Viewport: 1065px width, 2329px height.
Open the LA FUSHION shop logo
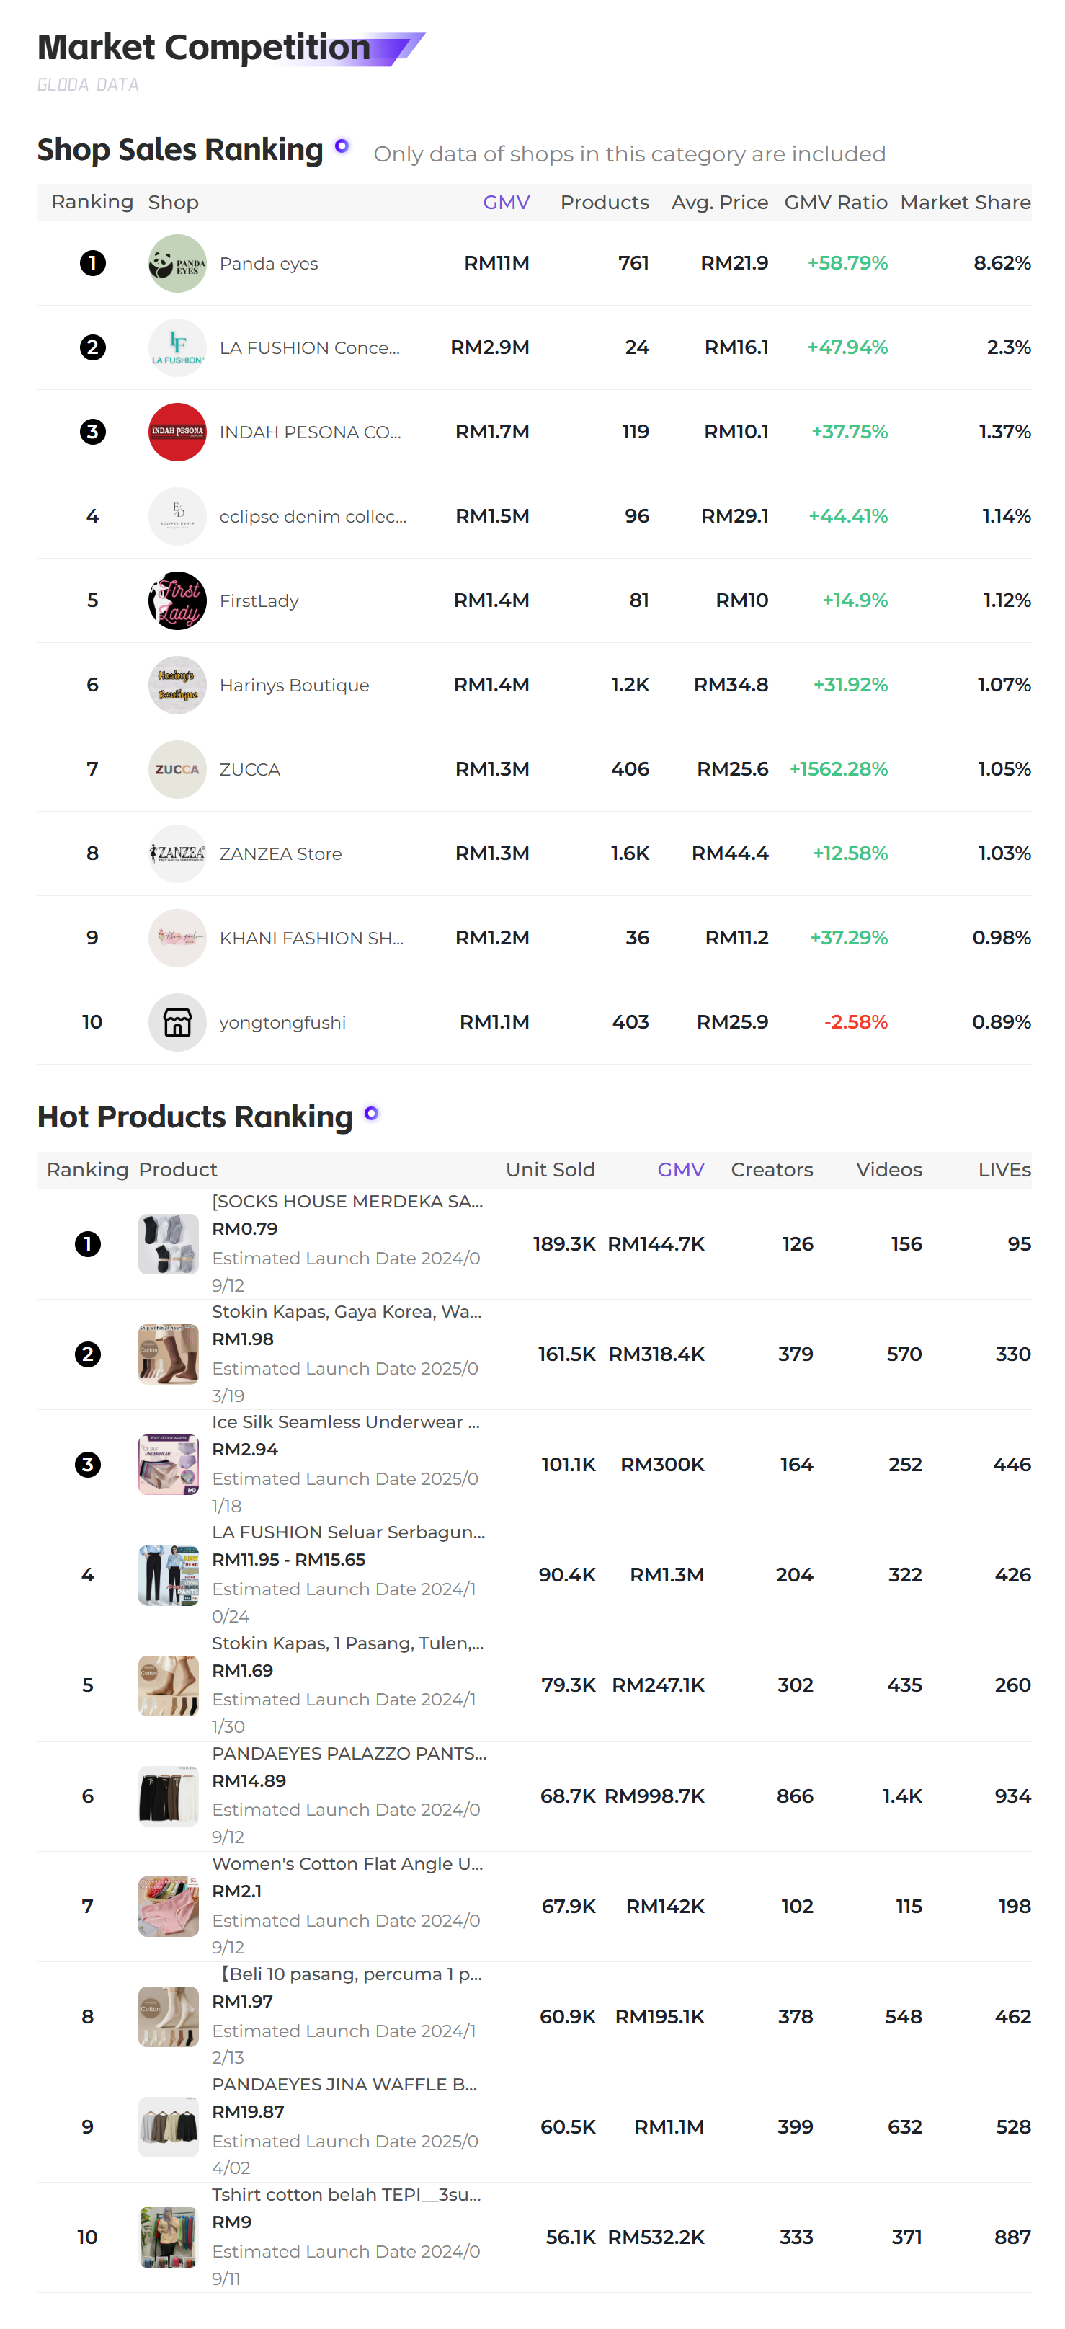[x=177, y=347]
